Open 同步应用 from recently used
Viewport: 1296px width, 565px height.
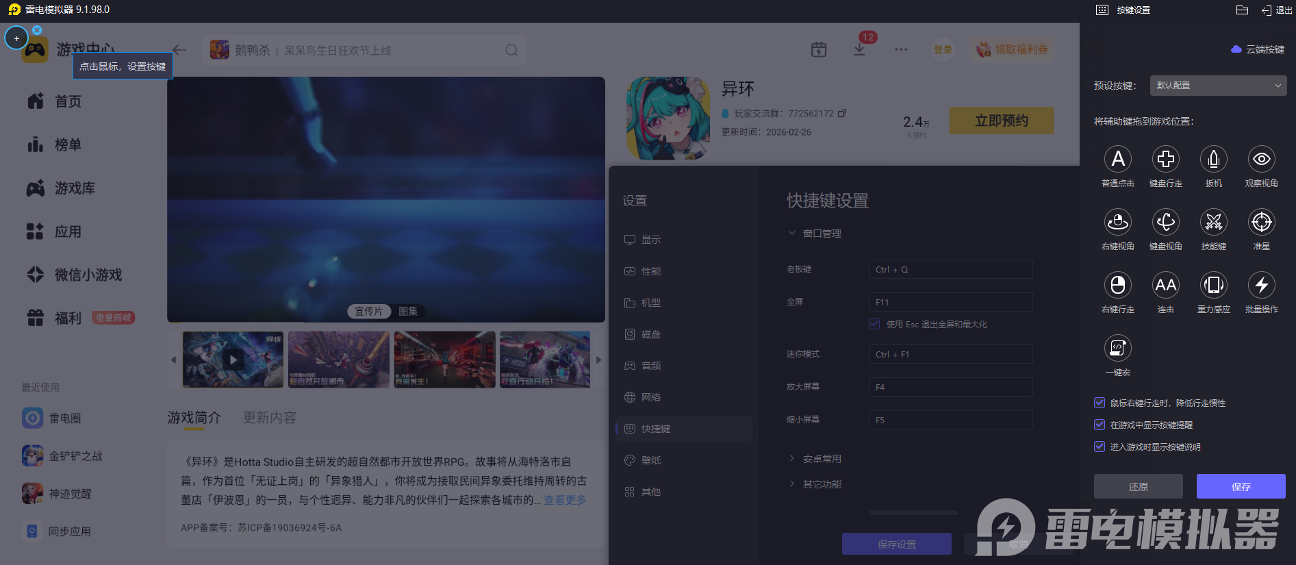pos(57,531)
